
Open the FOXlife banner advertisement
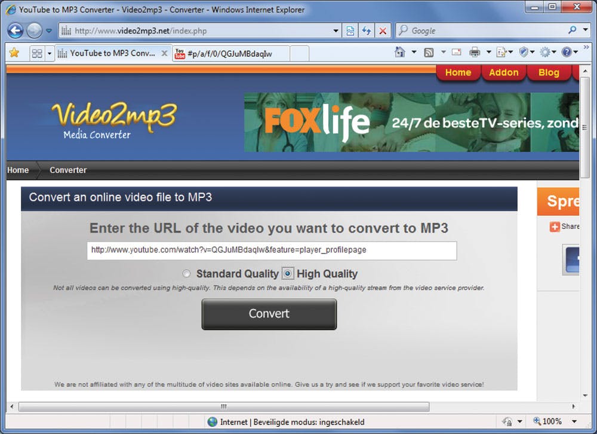[411, 123]
